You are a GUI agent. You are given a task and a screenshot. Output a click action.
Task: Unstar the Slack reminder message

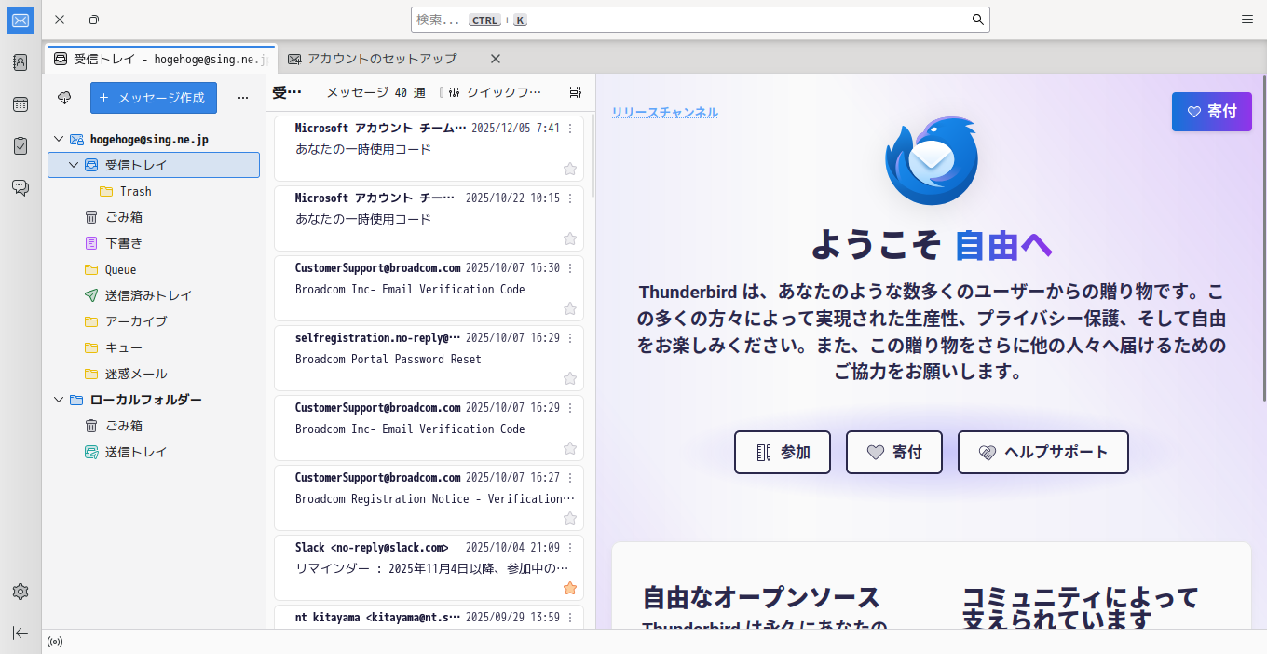[x=570, y=588]
